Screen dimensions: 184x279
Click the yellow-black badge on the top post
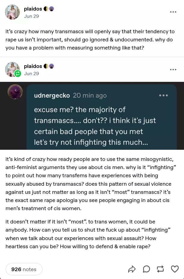coord(46,9)
